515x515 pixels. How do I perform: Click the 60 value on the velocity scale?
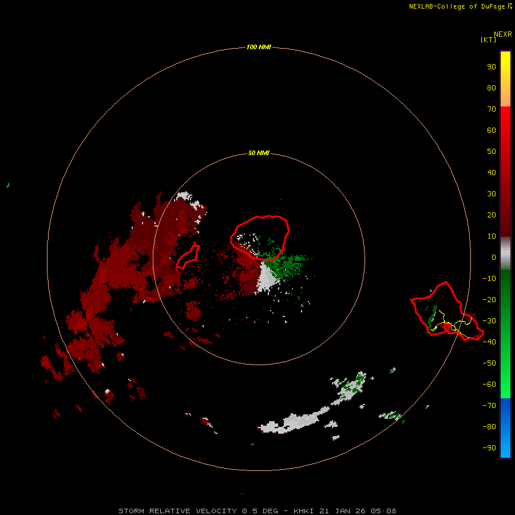492,130
